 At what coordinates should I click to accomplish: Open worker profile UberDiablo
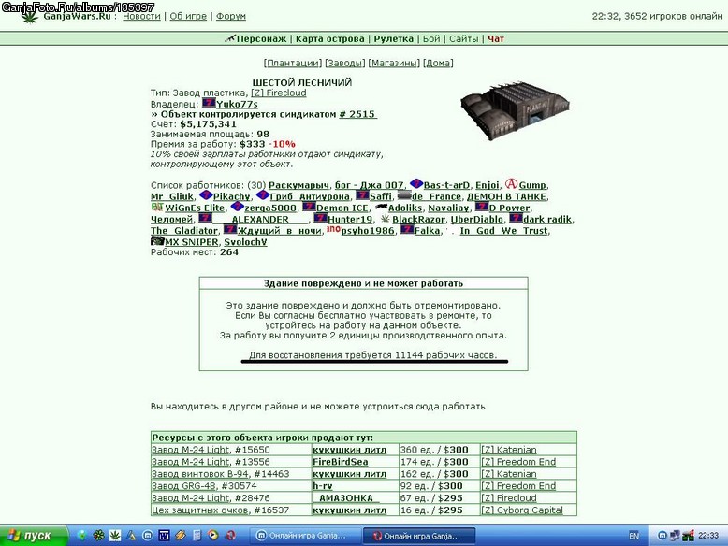477,220
